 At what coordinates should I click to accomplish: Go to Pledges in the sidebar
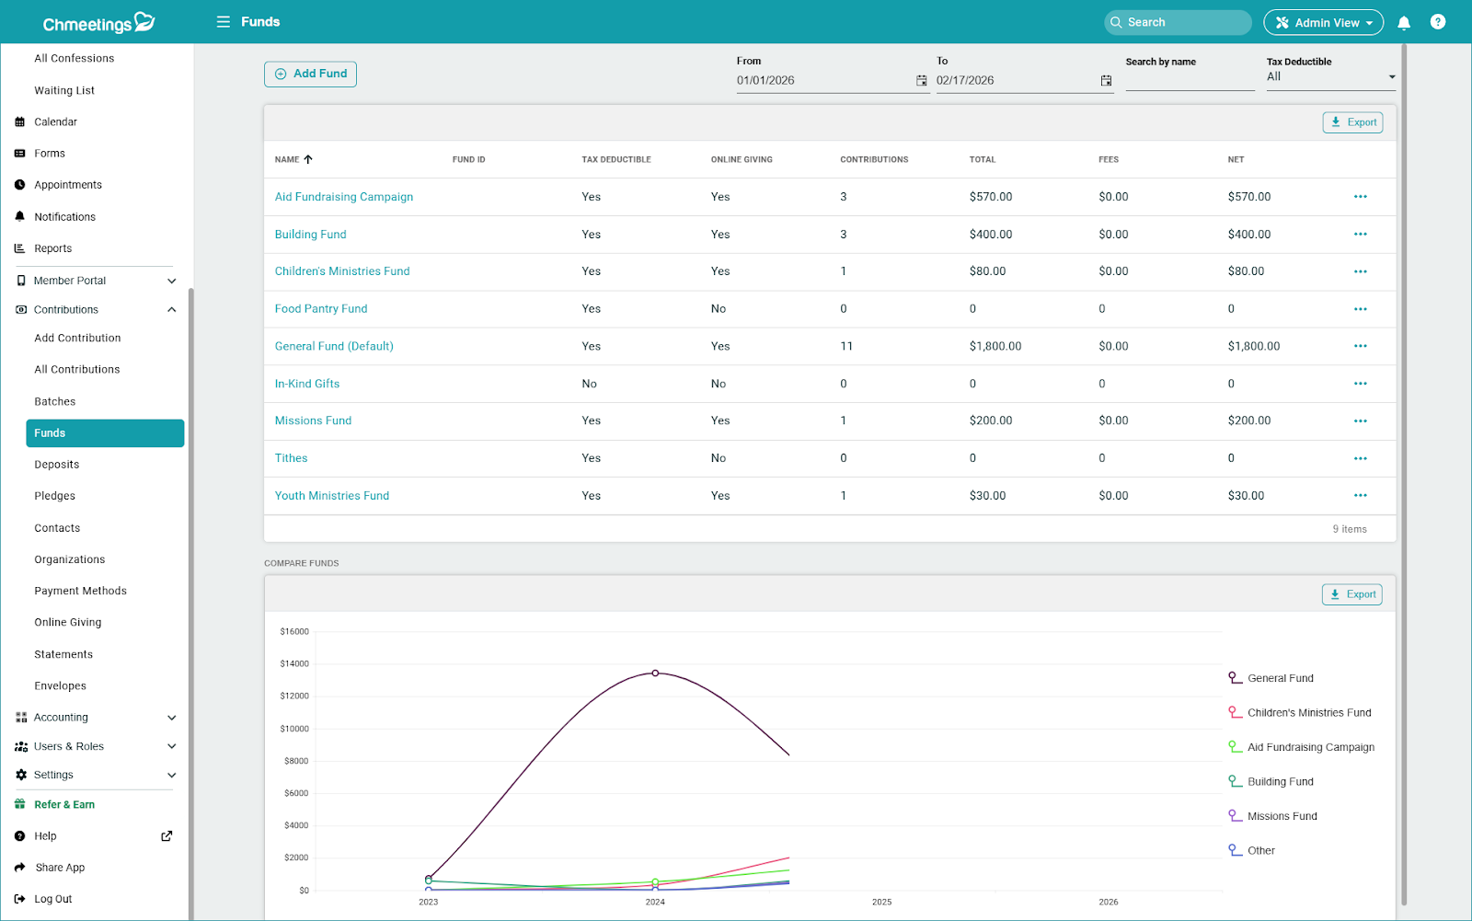(55, 496)
